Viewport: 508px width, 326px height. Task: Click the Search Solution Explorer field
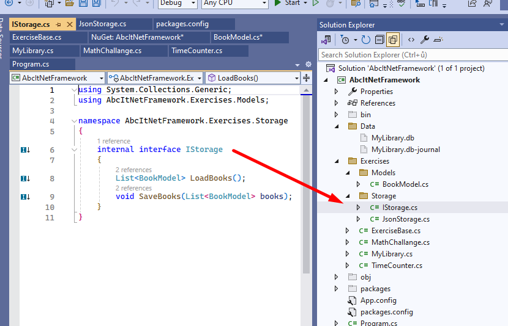410,55
